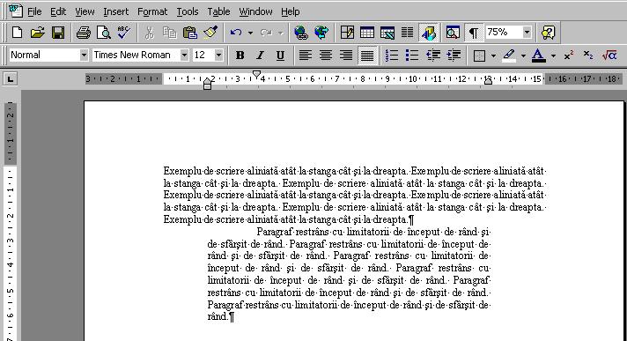
Task: Click the Word document icon in the menu bar
Action: (x=16, y=11)
